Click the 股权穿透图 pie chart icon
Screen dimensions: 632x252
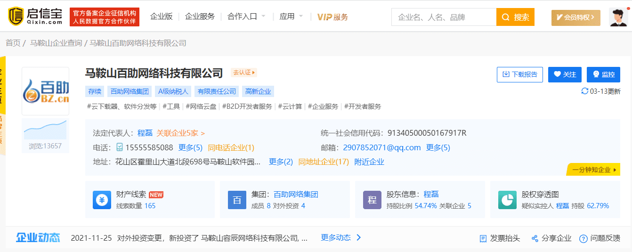coord(508,200)
